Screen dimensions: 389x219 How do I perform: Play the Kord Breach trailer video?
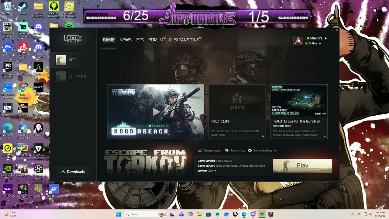point(156,112)
